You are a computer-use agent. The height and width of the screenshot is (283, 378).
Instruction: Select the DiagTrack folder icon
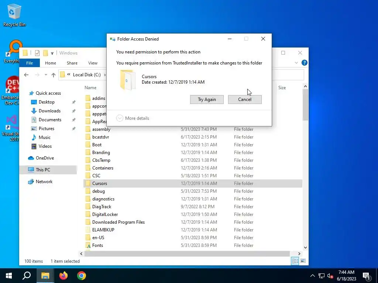[88, 207]
